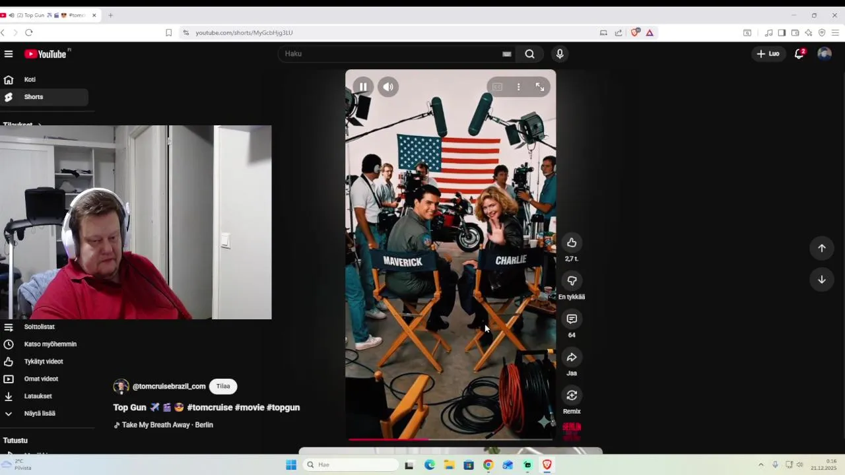Screen dimensions: 845x475
Task: Click the magnifier search button
Action: point(529,54)
